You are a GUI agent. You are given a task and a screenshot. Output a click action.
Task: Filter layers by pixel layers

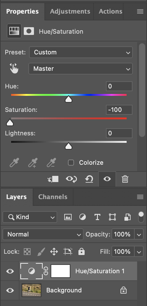pyautogui.click(x=68, y=217)
